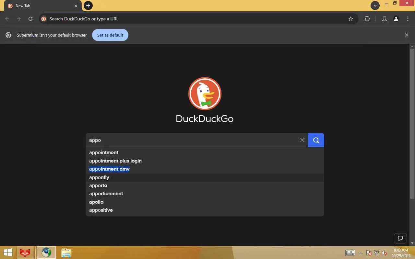The width and height of the screenshot is (415, 259).
Task: Open the Labs flask icon in toolbar
Action: point(385,19)
